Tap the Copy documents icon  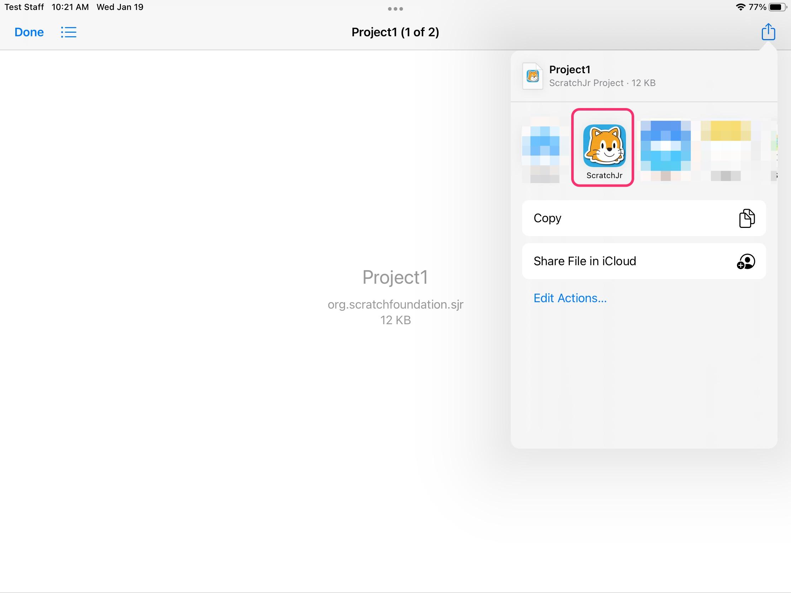point(746,218)
